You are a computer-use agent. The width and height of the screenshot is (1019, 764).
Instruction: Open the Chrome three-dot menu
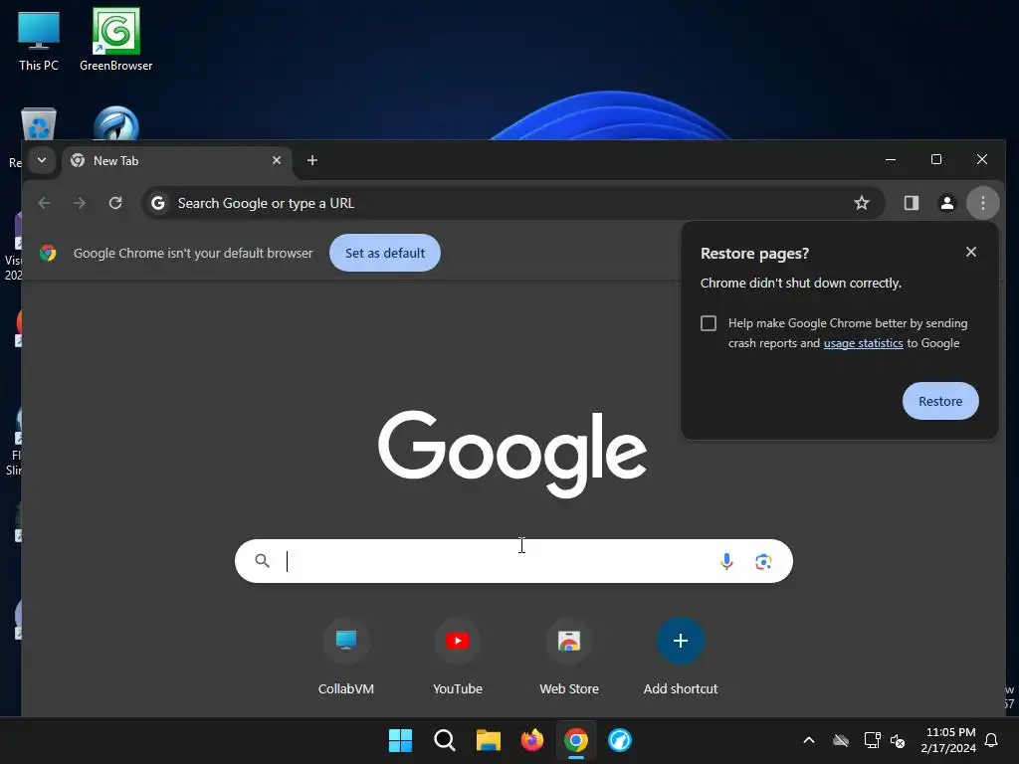tap(982, 203)
